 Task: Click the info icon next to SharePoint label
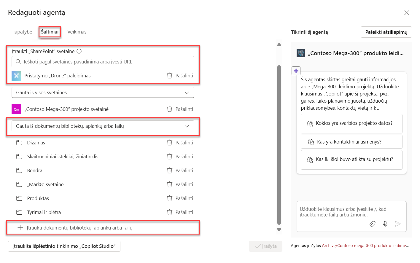pyautogui.click(x=79, y=51)
